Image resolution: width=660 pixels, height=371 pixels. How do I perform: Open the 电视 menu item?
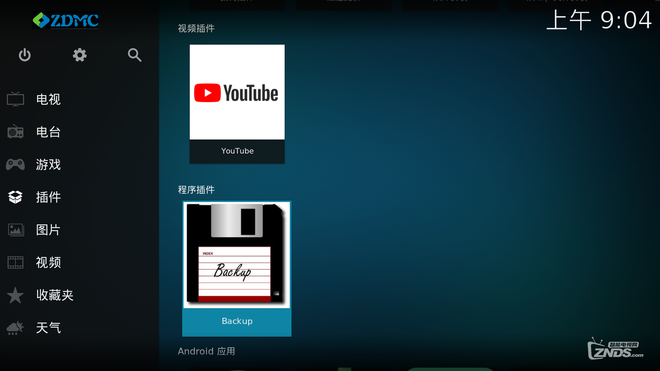[48, 99]
